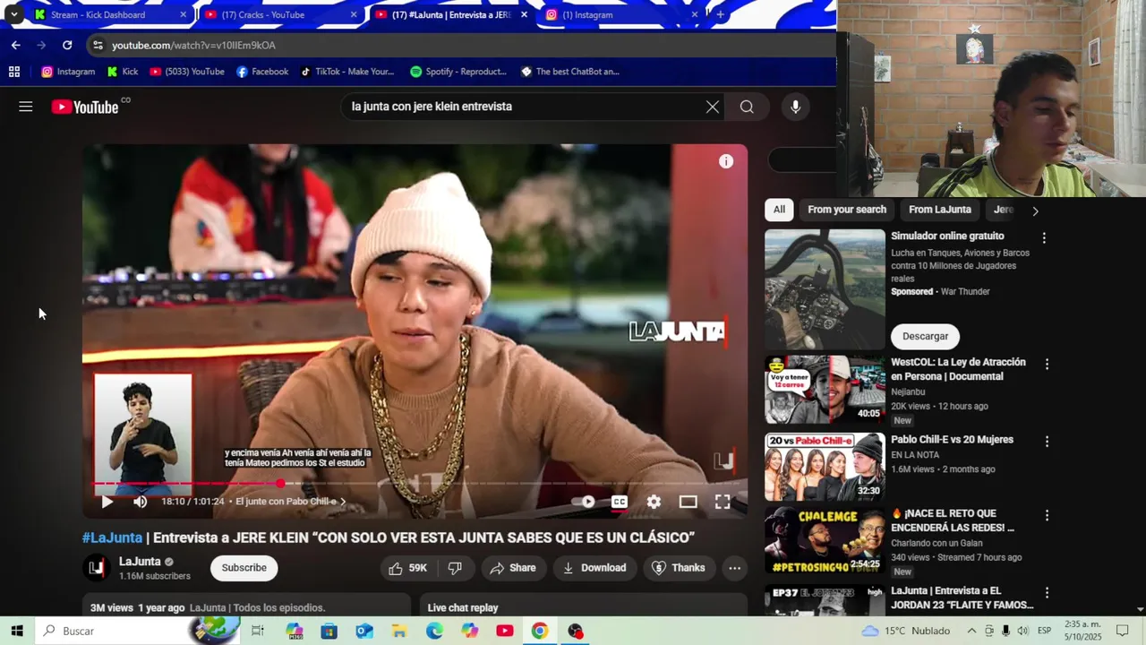
Task: Switch to '(1) Instagram' browser tab
Action: pos(621,14)
